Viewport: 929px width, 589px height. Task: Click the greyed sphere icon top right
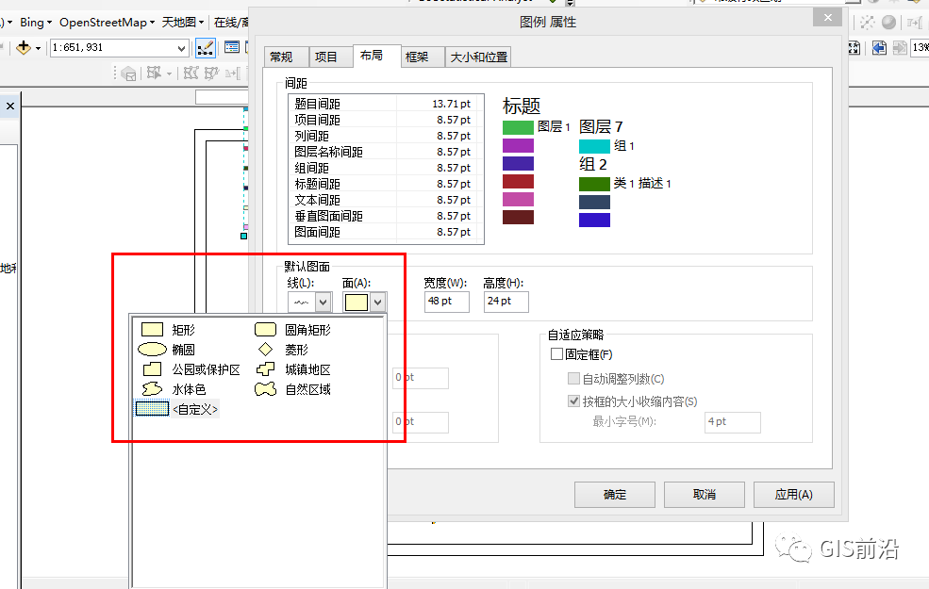(x=888, y=23)
